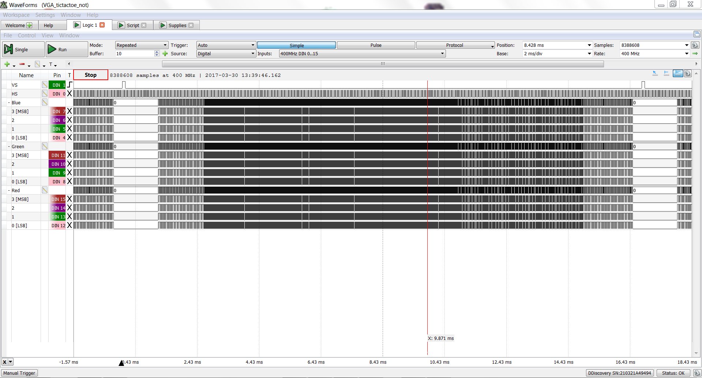Open the Workspace menu

[x=16, y=15]
